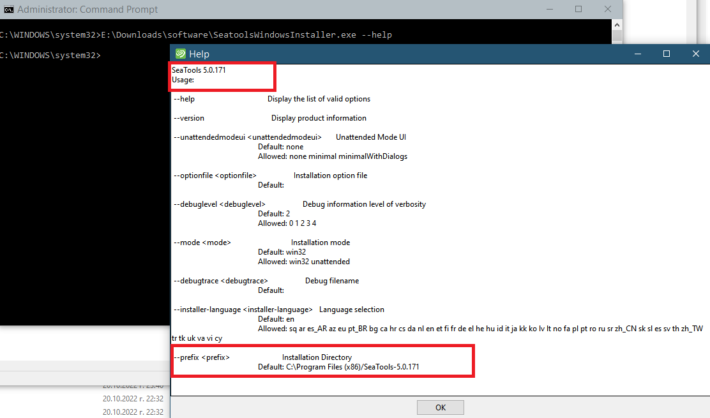Click the 'Default: none' line
This screenshot has width=710, height=418.
[x=281, y=147]
